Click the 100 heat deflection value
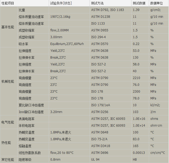 (x=140, y=132)
